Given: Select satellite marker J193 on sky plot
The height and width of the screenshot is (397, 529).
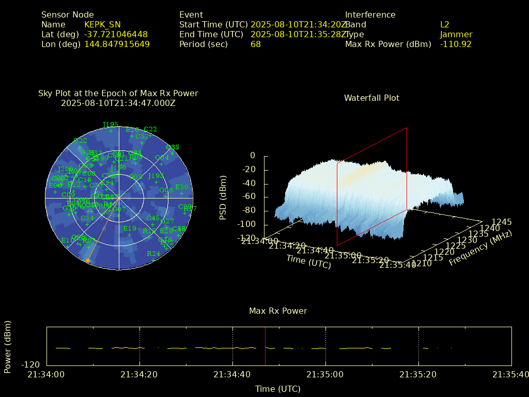Looking at the screenshot, I should point(157,182).
